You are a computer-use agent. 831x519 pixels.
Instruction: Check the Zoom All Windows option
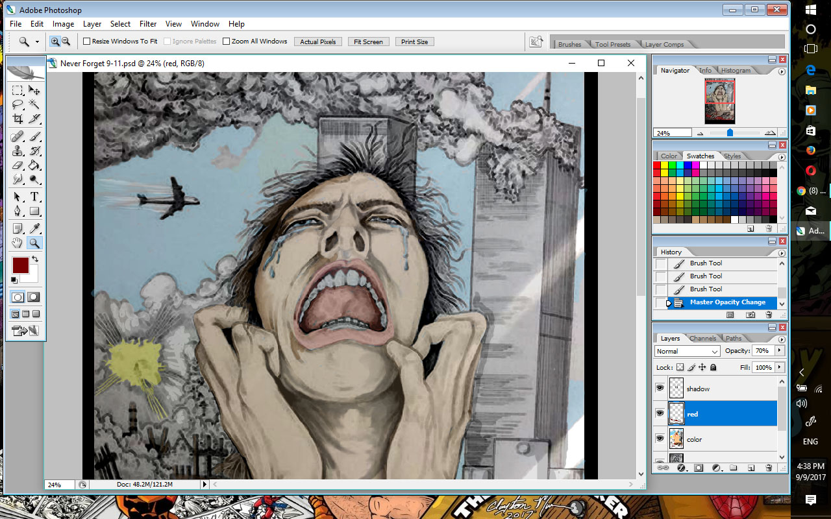(x=226, y=42)
